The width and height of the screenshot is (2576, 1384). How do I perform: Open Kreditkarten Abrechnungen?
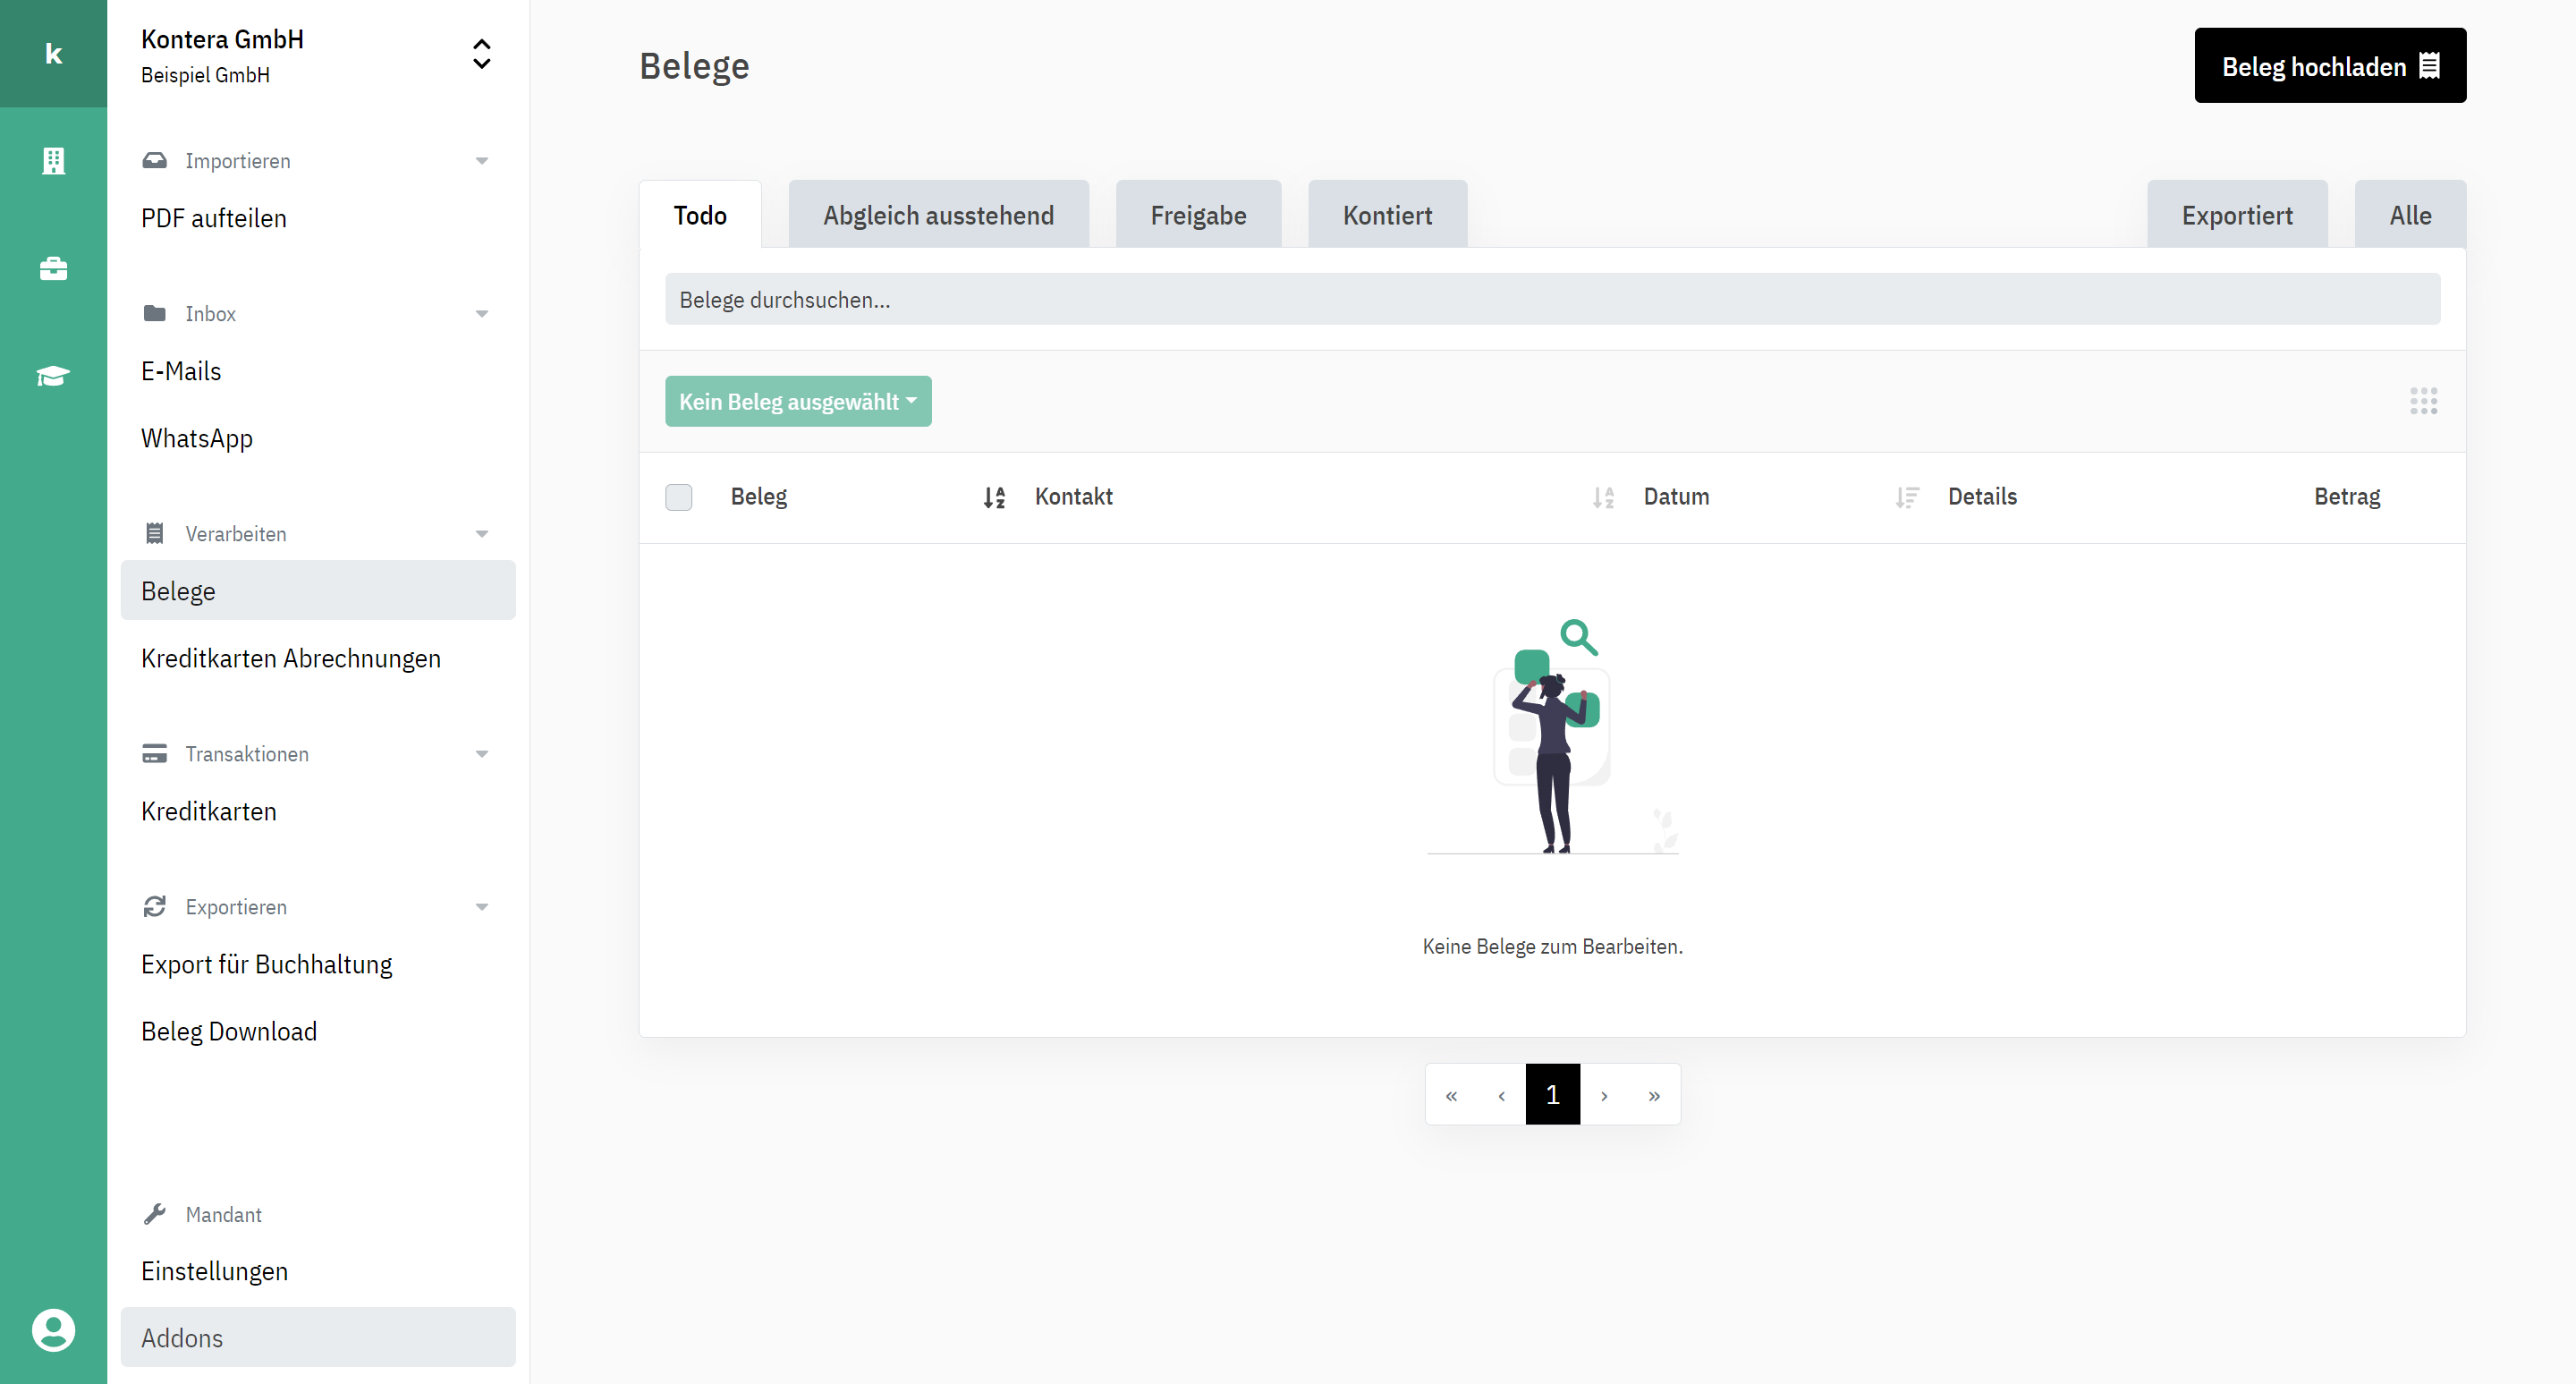pyautogui.click(x=317, y=658)
